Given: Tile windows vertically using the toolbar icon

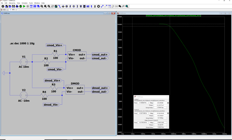Looking at the screenshot, I should (31, 6).
